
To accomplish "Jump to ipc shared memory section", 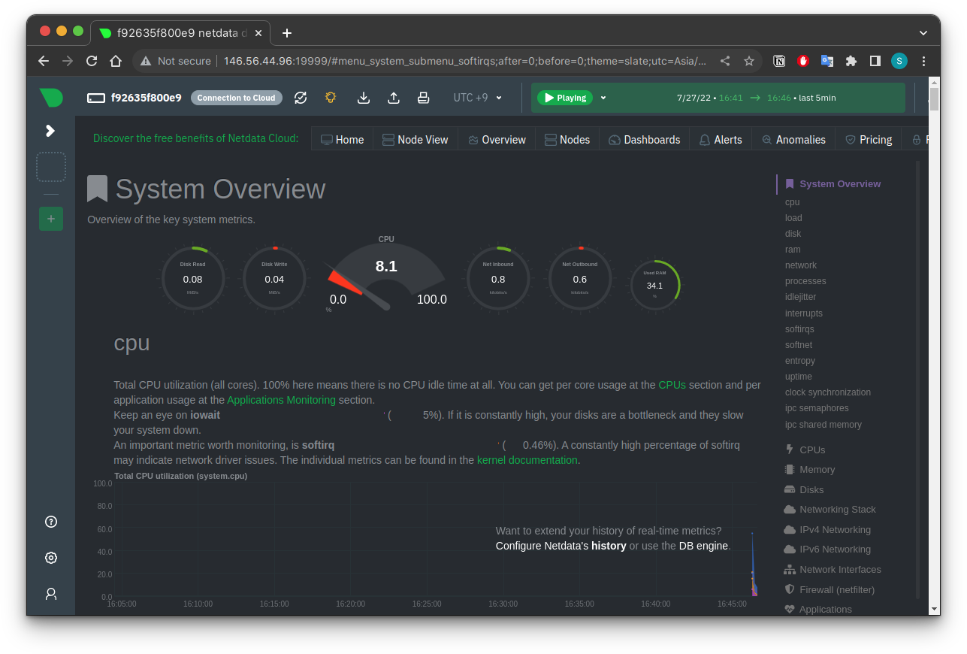I will pos(823,425).
